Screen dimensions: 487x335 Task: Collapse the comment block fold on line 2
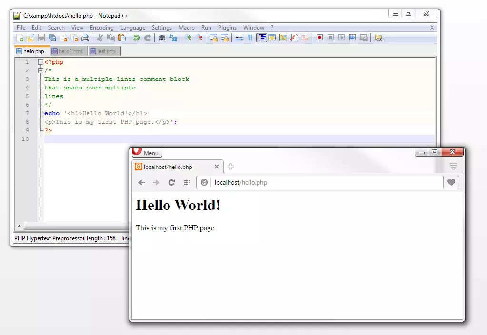click(x=41, y=70)
